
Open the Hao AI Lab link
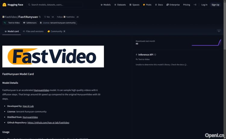[x=28, y=106]
